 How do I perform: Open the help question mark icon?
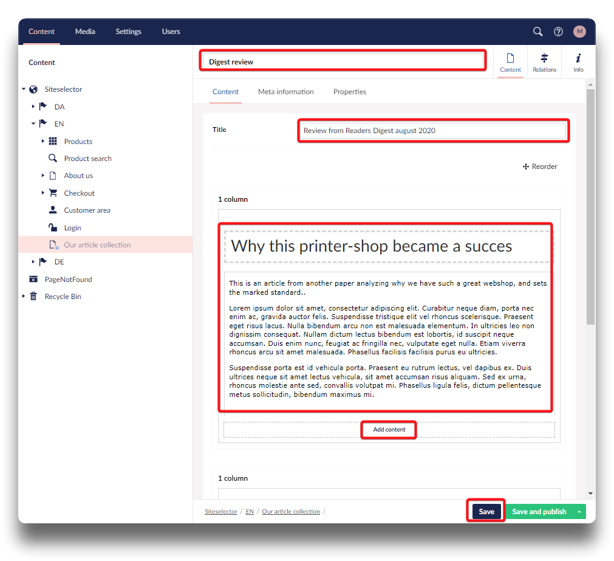point(558,32)
